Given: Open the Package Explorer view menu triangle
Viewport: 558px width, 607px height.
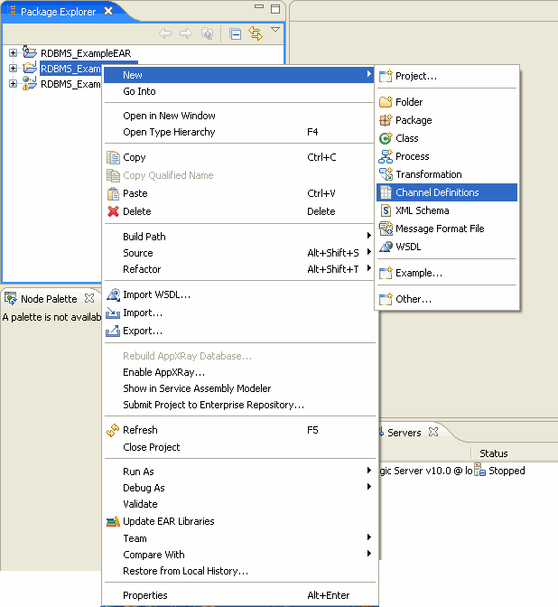Looking at the screenshot, I should 275,30.
